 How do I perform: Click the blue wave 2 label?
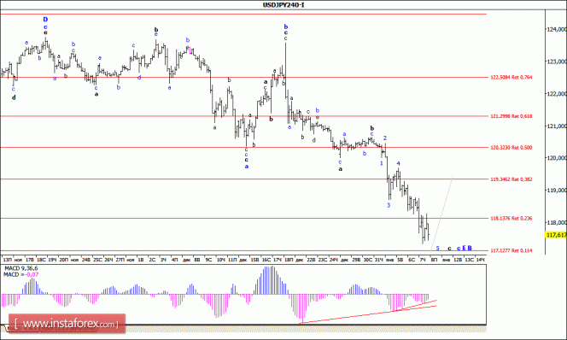385,138
